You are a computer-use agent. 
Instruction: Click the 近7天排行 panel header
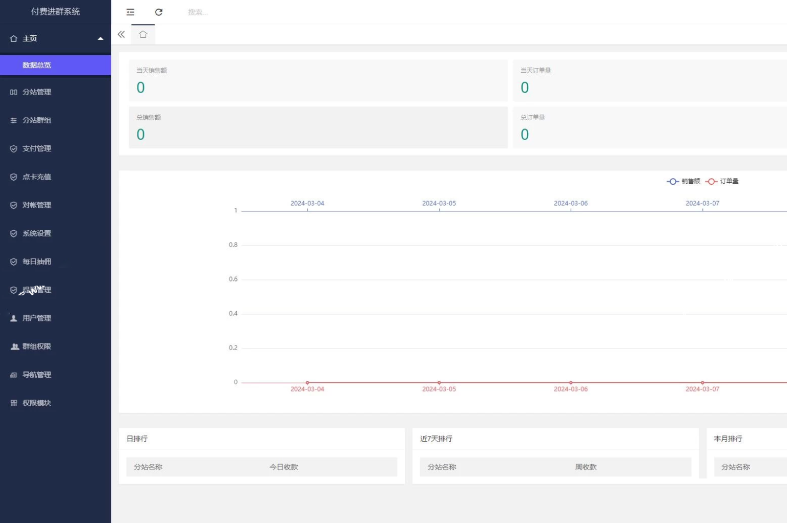coord(555,439)
